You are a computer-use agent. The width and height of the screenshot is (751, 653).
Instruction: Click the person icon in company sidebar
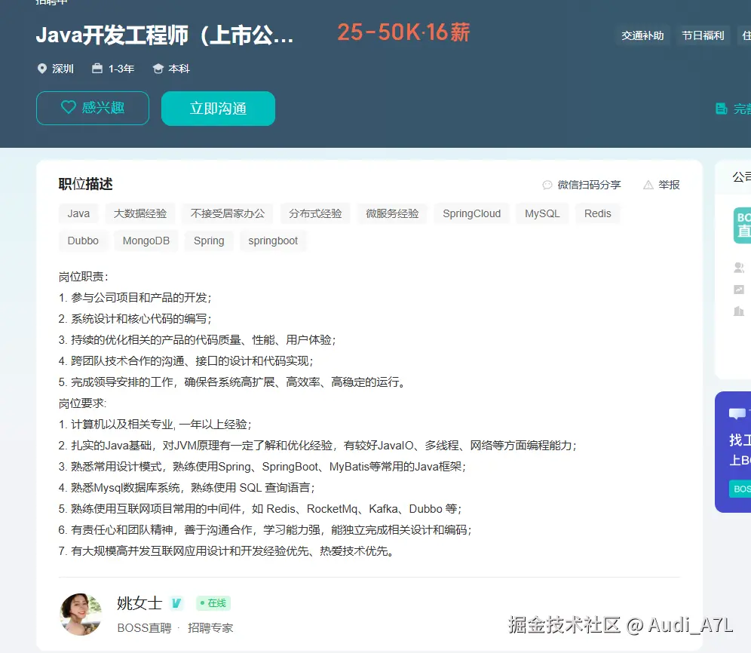click(739, 267)
